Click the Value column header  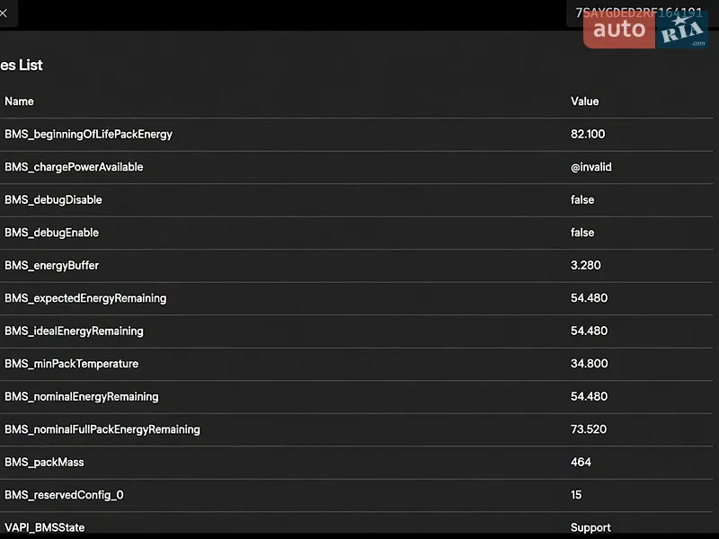(x=585, y=102)
